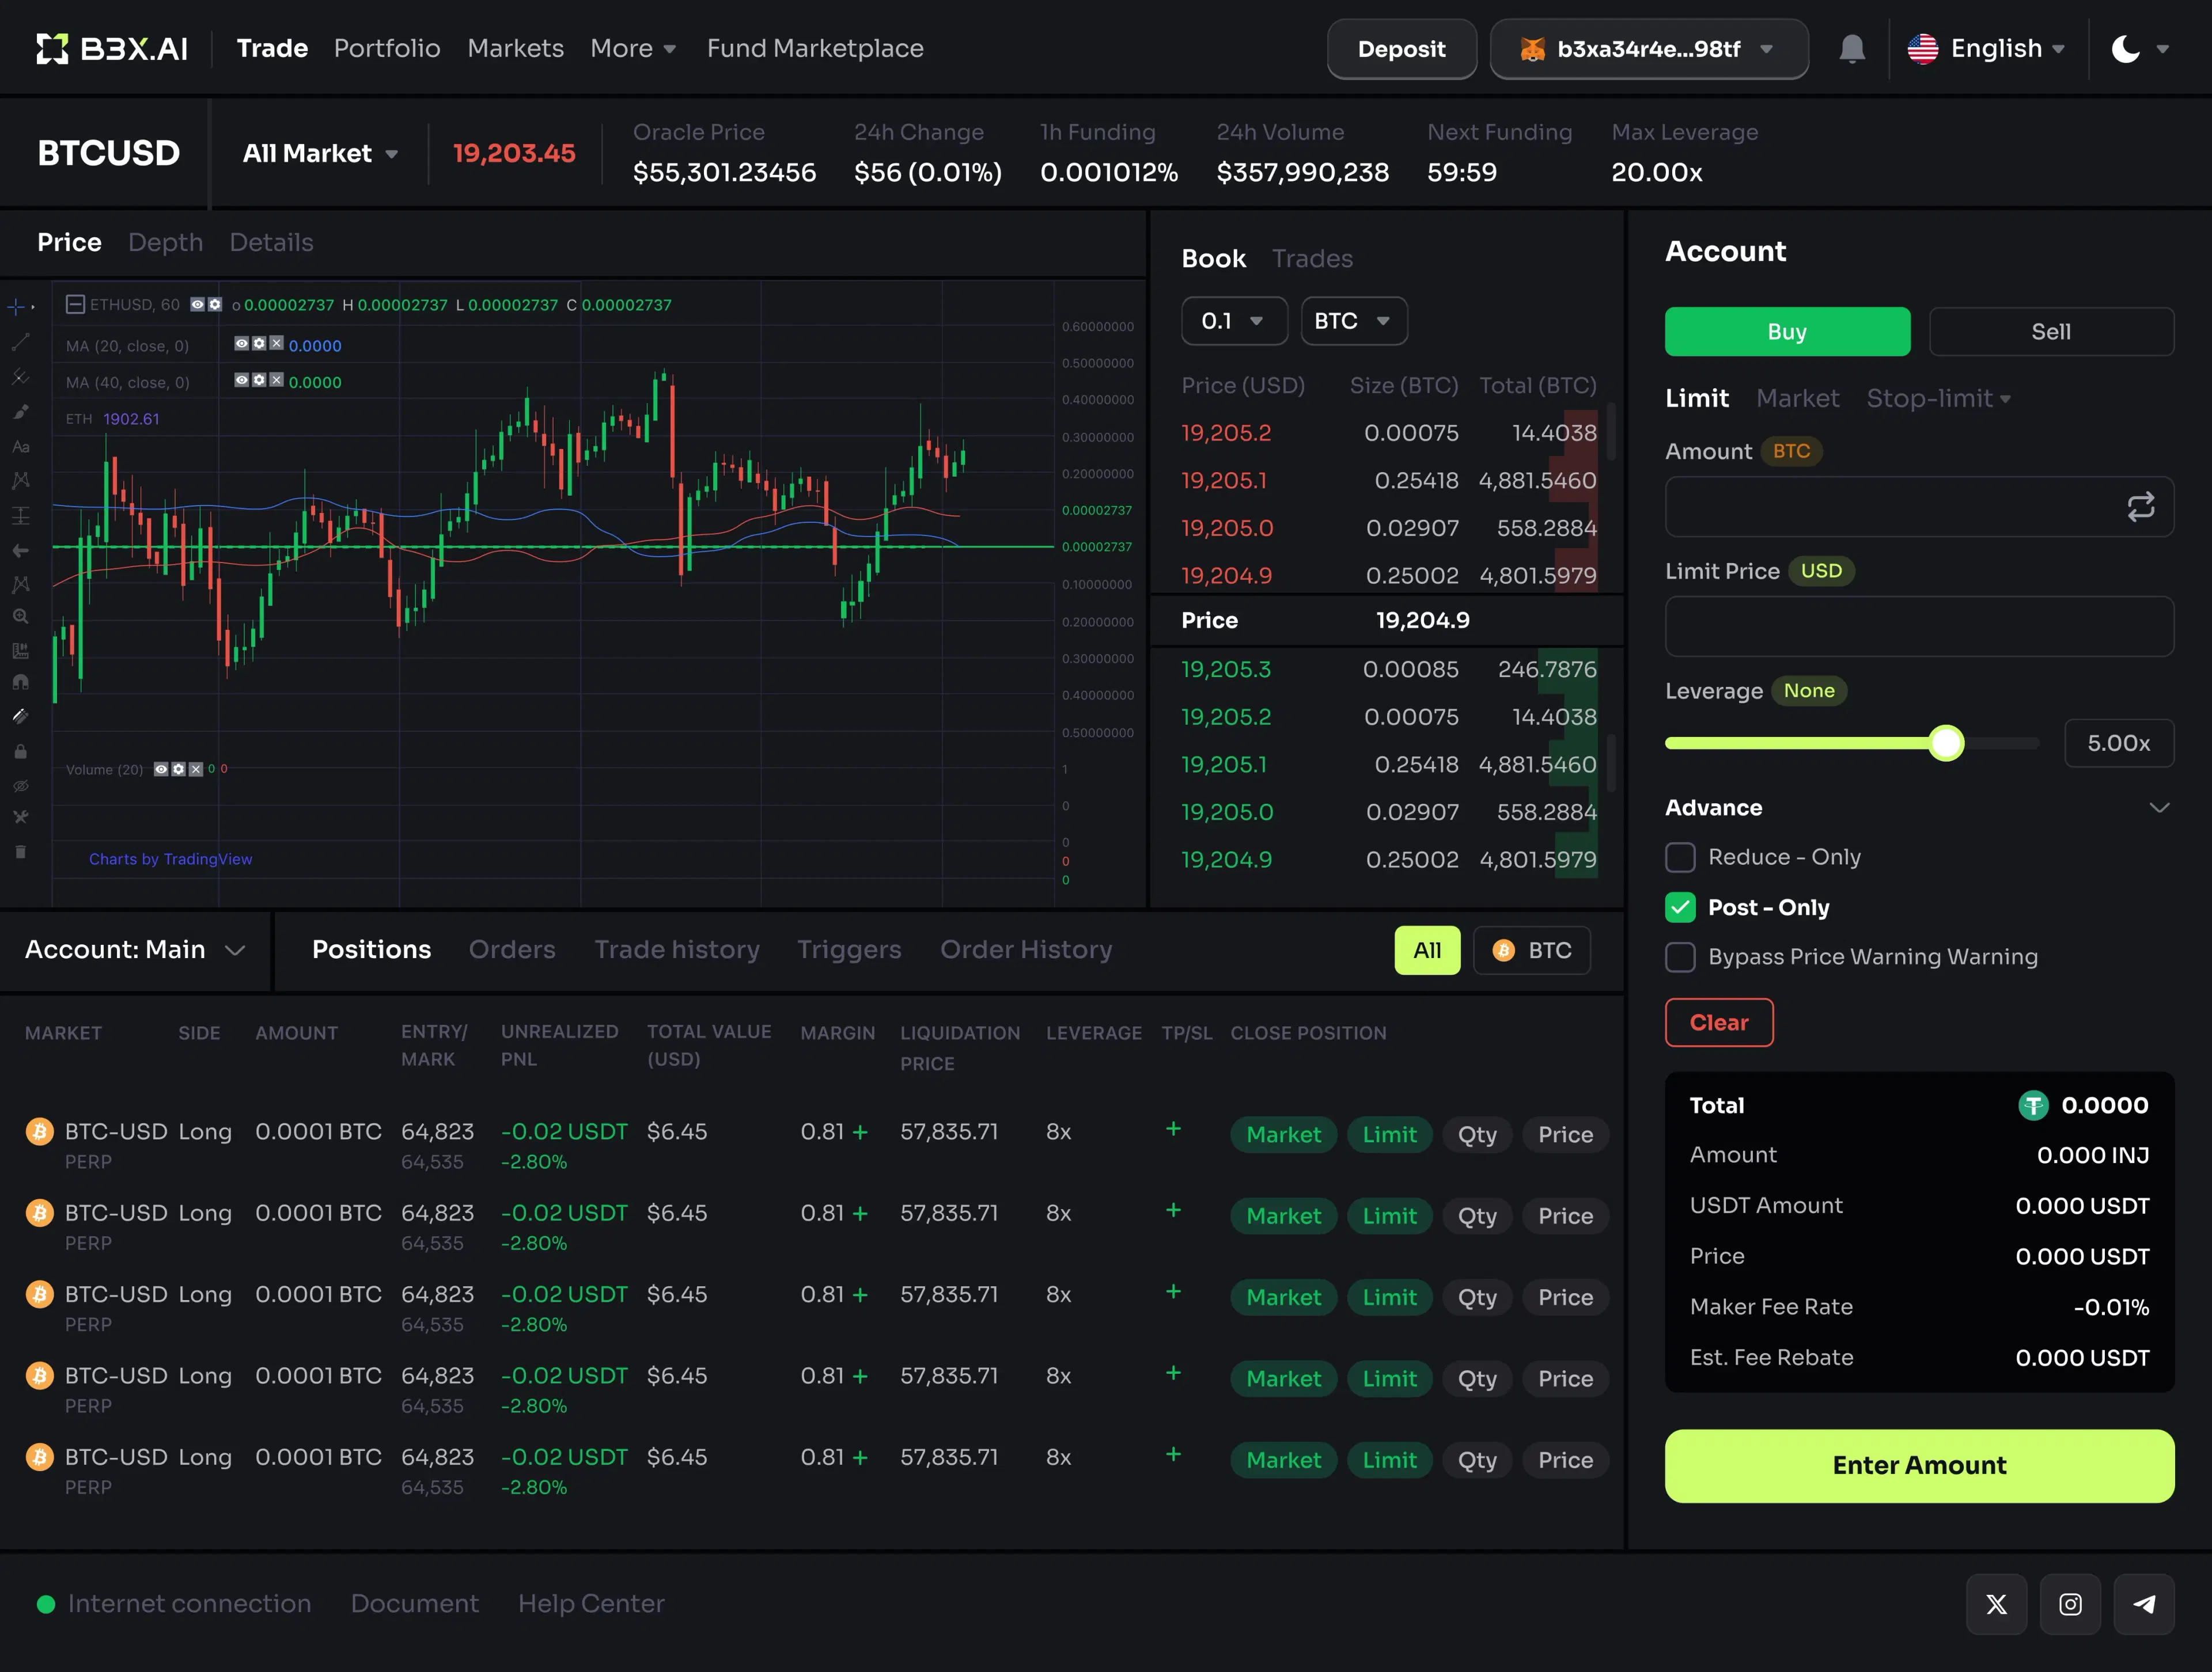Click the moon theme icon
This screenshot has height=1672, width=2212.
(x=2125, y=48)
